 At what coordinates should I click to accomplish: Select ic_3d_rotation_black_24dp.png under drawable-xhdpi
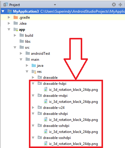(x=73, y=120)
